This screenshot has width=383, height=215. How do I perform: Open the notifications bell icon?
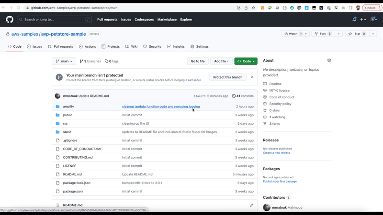tap(354, 20)
